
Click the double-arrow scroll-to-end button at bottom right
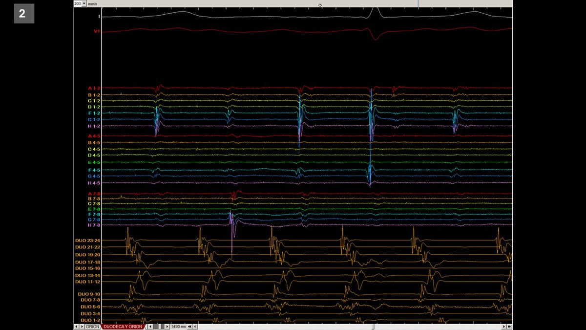point(509,327)
